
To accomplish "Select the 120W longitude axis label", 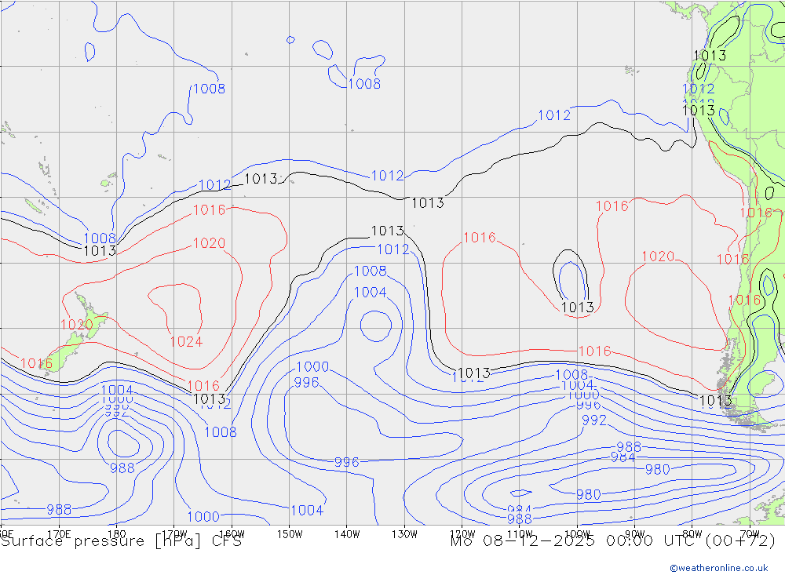I will click(462, 534).
